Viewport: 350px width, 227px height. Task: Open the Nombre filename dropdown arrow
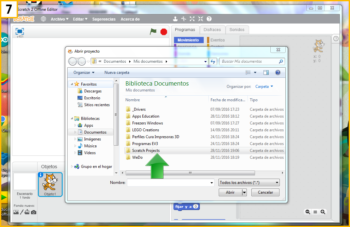[212, 183]
